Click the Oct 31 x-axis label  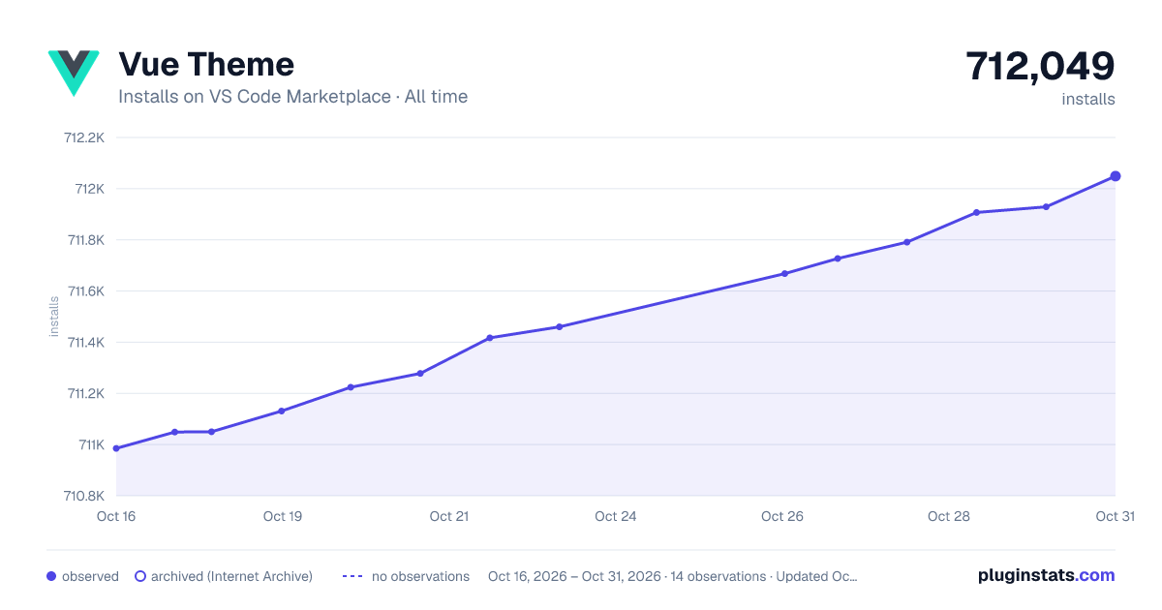click(1115, 516)
